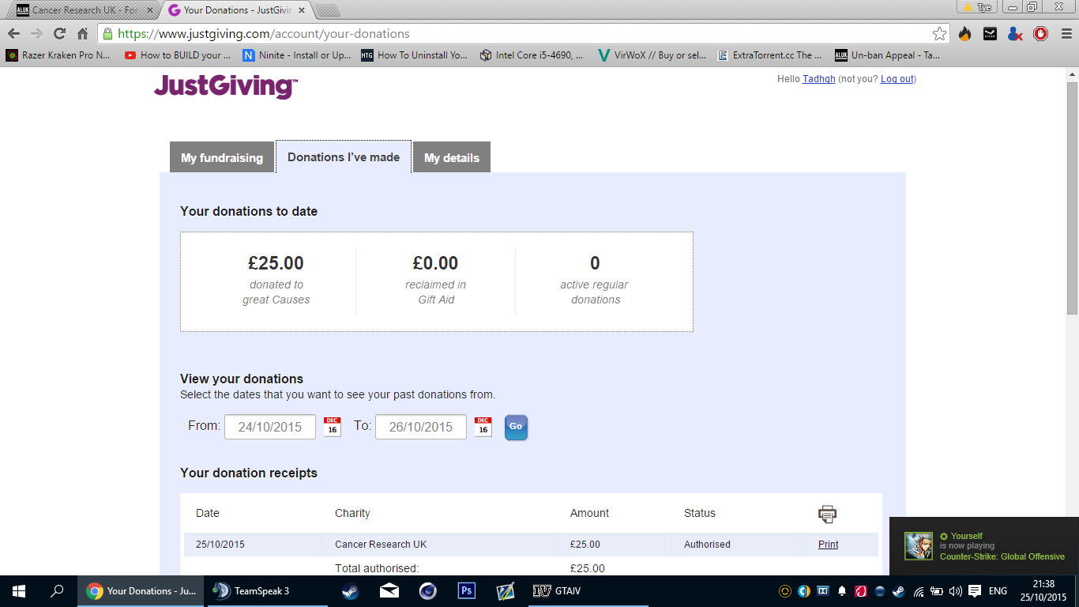Switch to TeamSpeak 3 on the taskbar
The width and height of the screenshot is (1079, 607).
point(269,591)
